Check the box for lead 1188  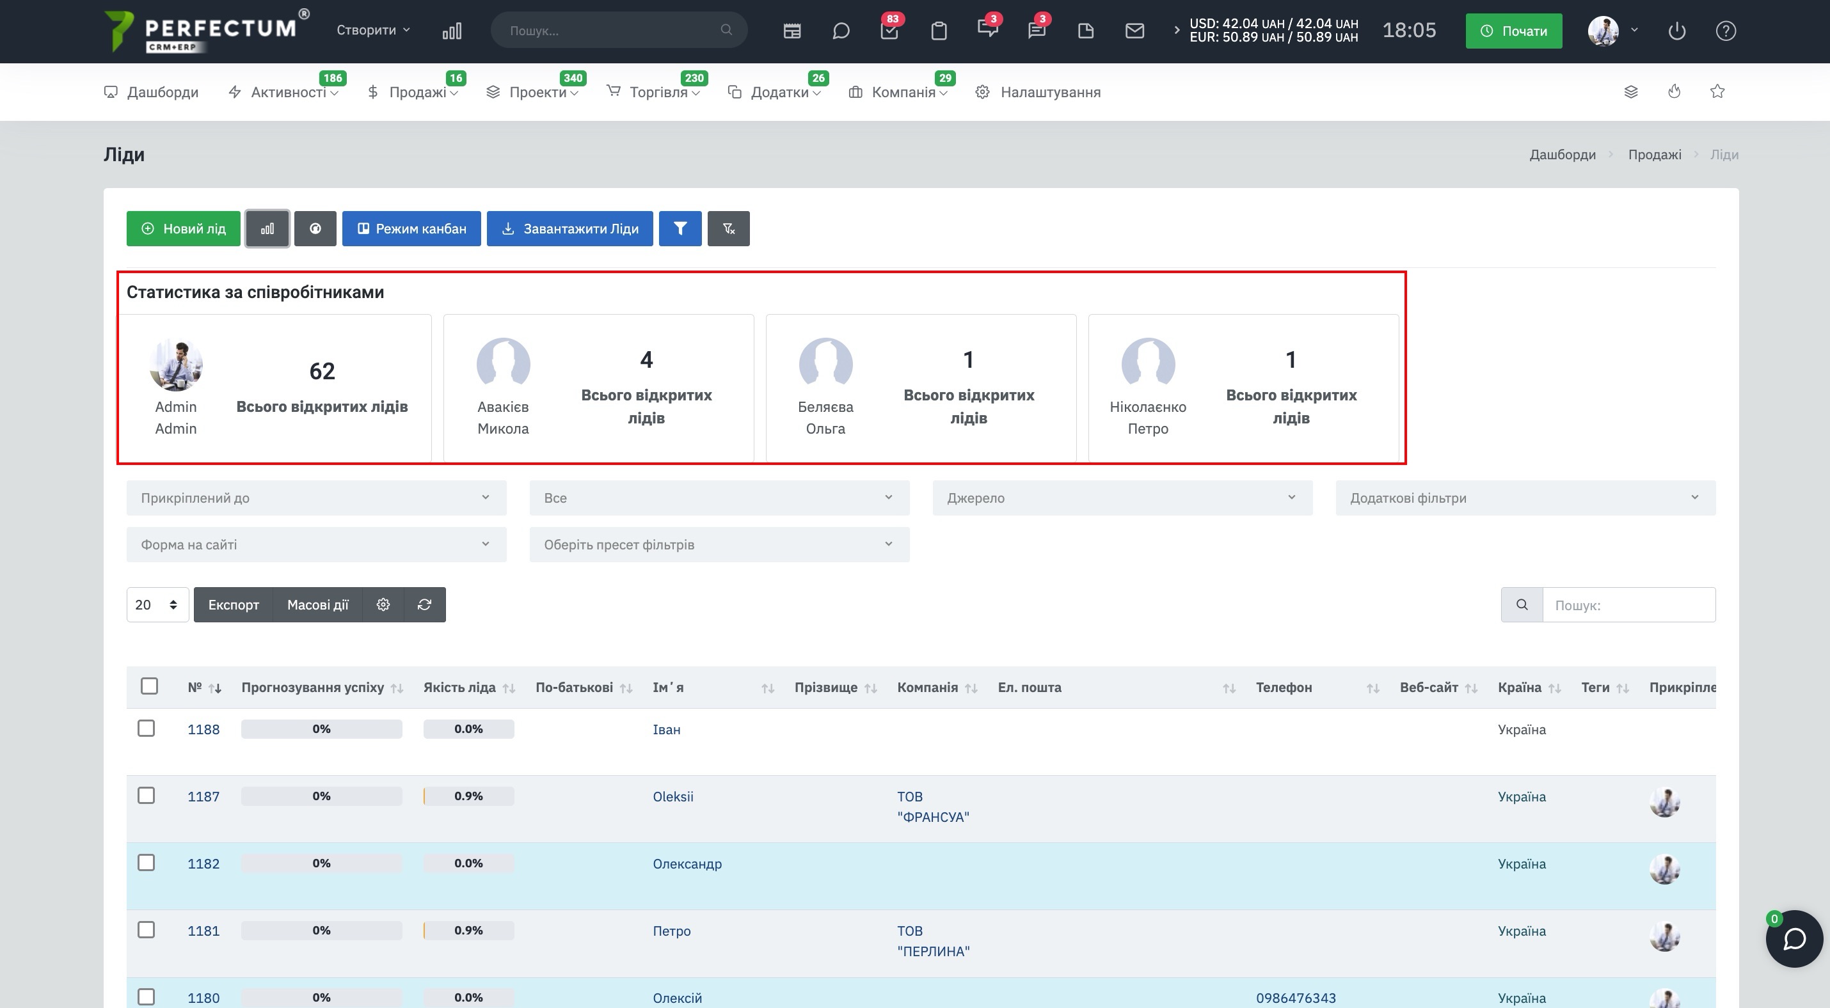147,728
